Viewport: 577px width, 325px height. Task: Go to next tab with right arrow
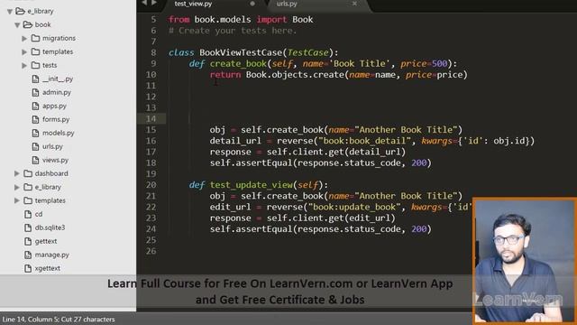pos(154,3)
